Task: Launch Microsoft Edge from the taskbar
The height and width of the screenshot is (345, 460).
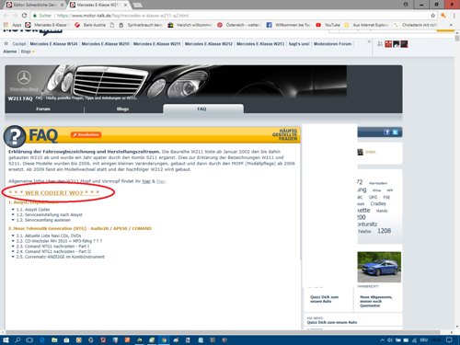Action: (x=42, y=340)
